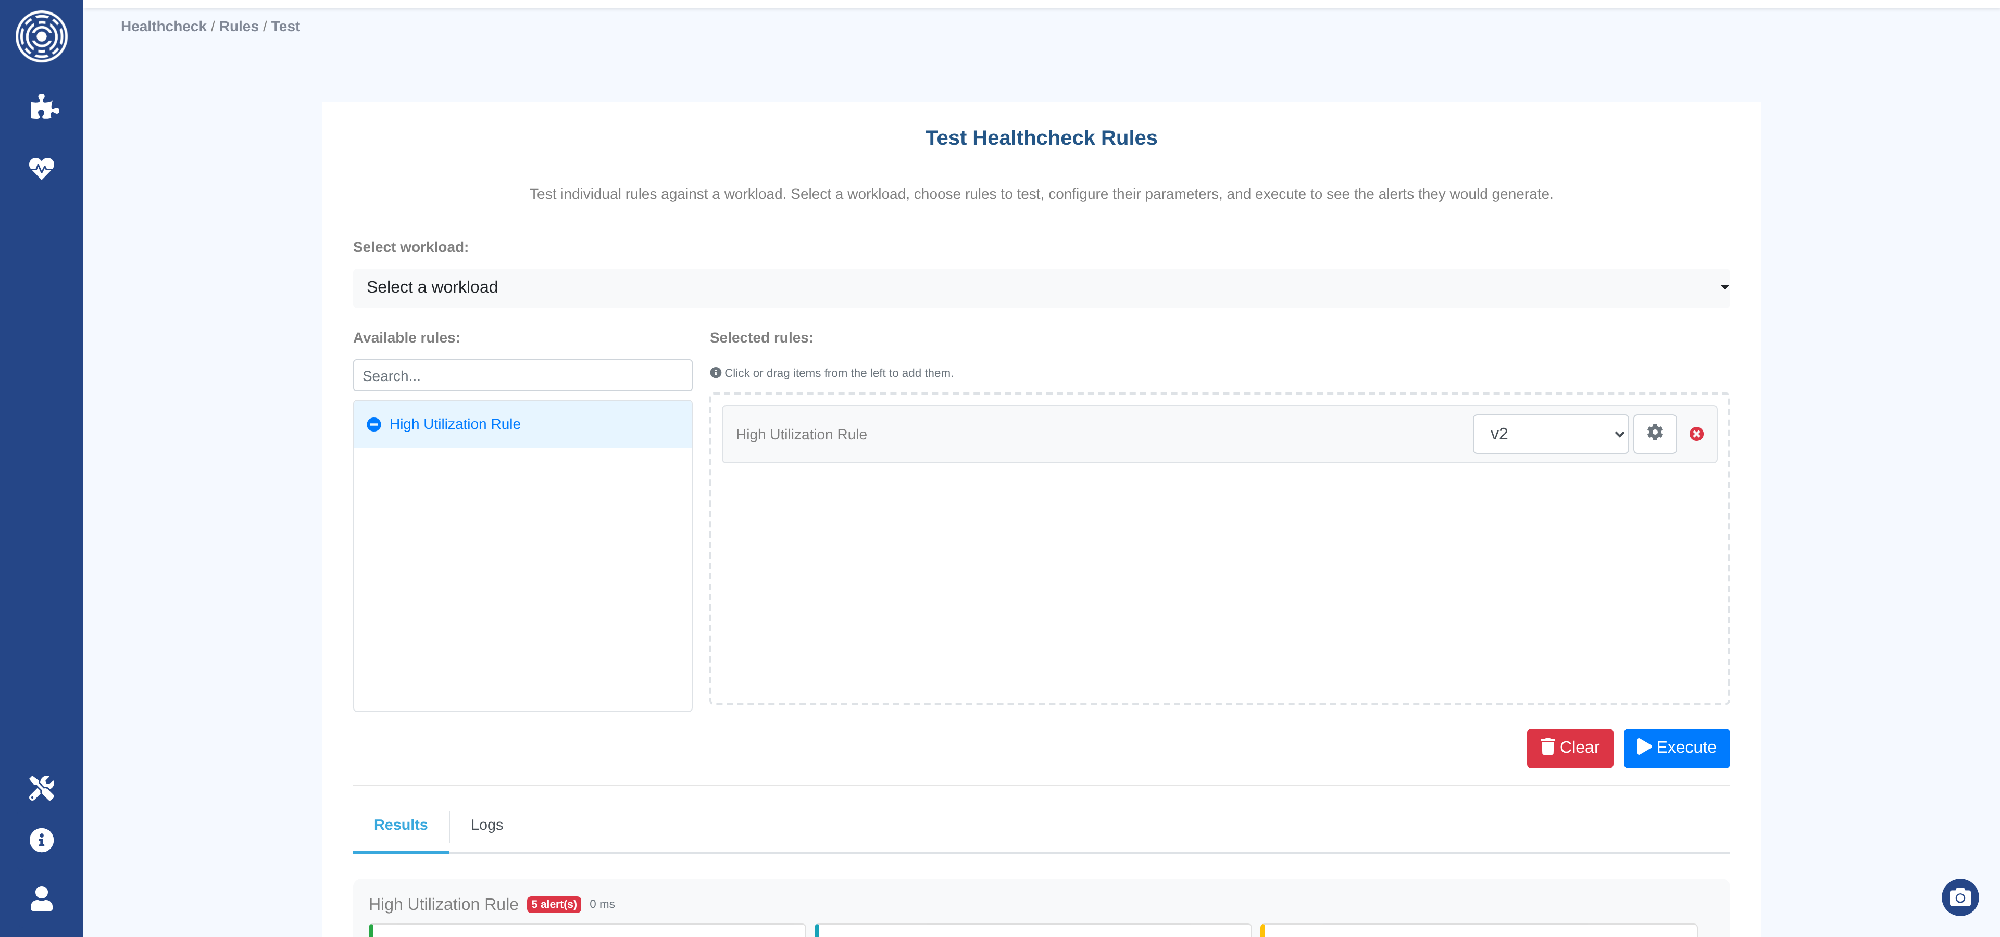Open the puzzle-piece plugins icon

point(43,106)
